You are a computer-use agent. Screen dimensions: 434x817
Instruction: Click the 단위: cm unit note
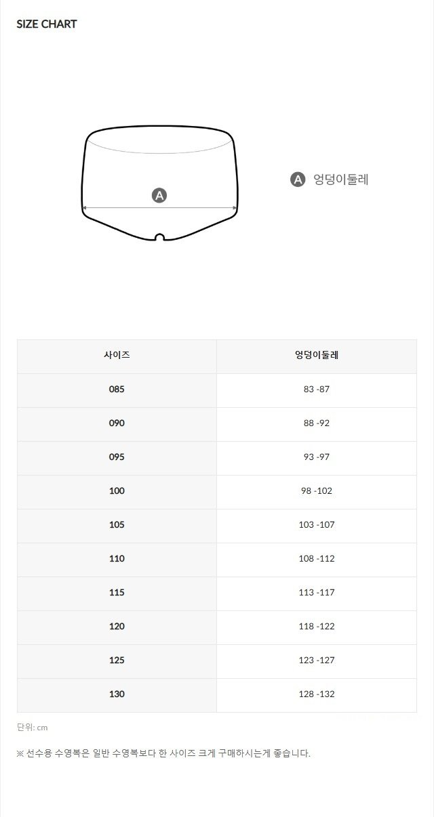click(33, 728)
